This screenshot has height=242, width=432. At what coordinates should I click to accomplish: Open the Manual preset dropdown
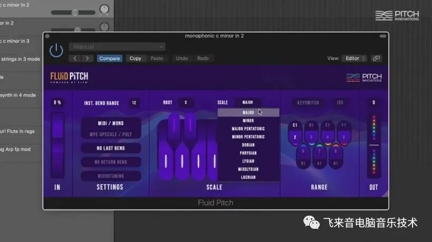click(x=117, y=46)
